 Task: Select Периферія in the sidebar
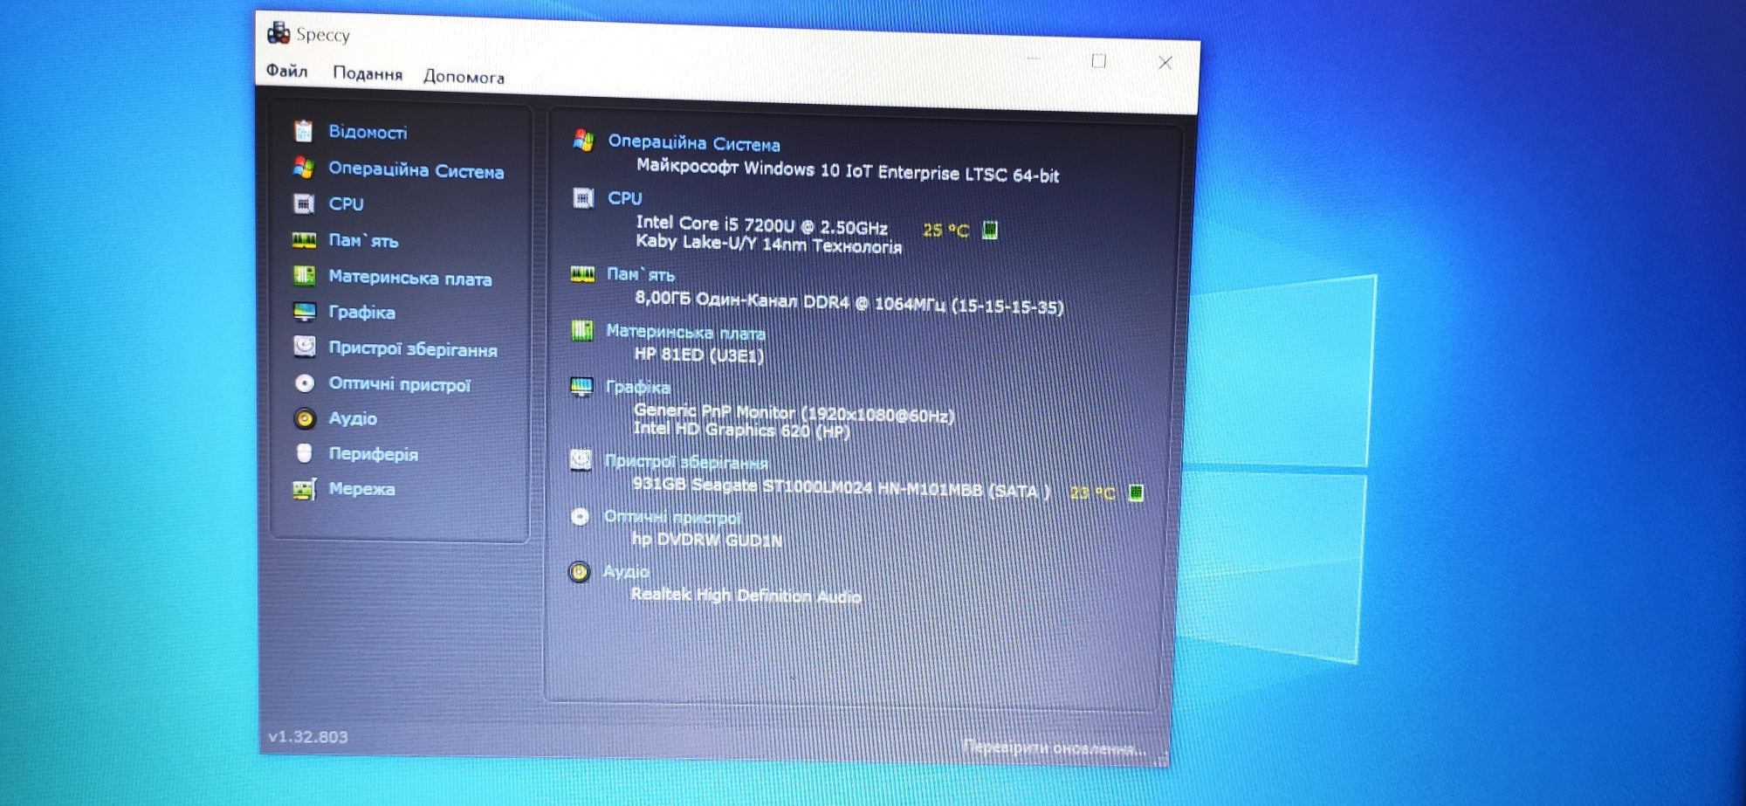click(373, 454)
